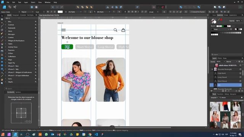This screenshot has height=137, width=244.
Task: Switch to the Swatches tab
Action: point(220,15)
